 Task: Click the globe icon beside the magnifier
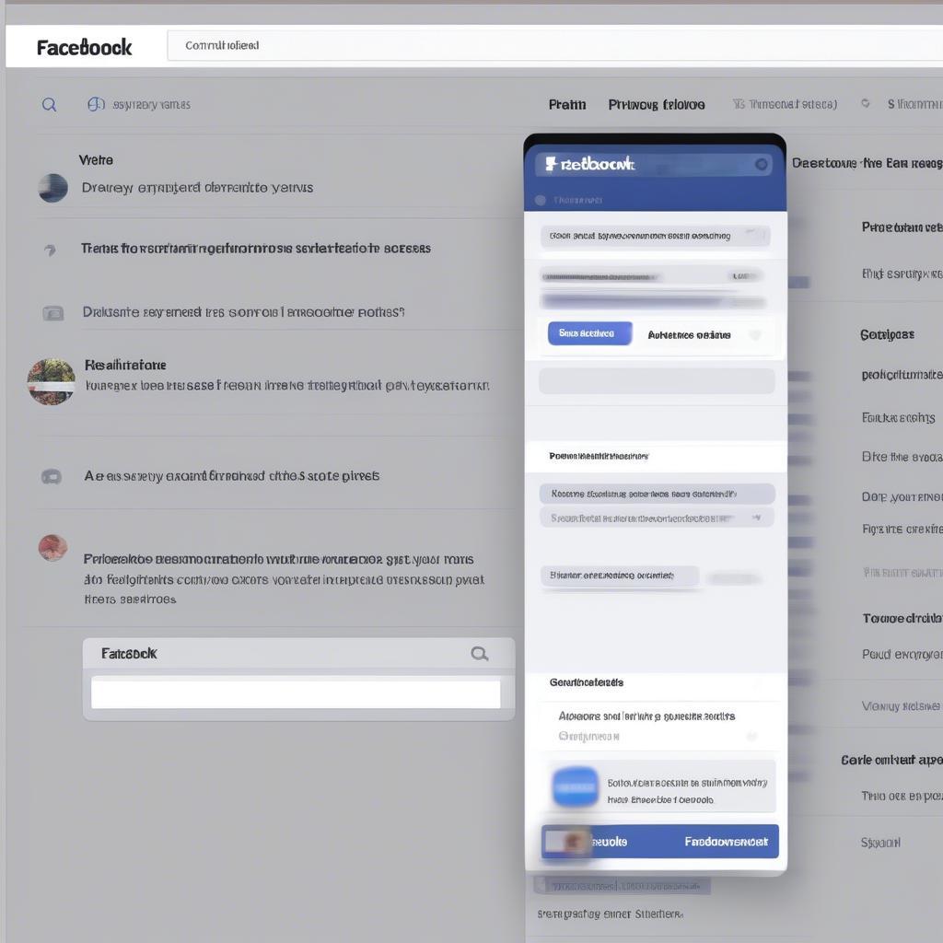96,105
